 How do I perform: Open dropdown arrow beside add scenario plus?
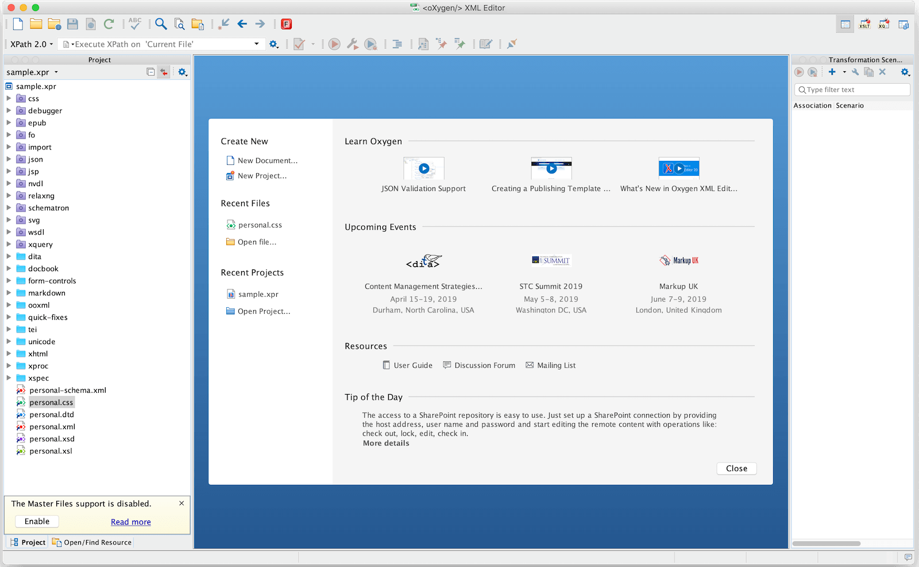click(x=844, y=72)
